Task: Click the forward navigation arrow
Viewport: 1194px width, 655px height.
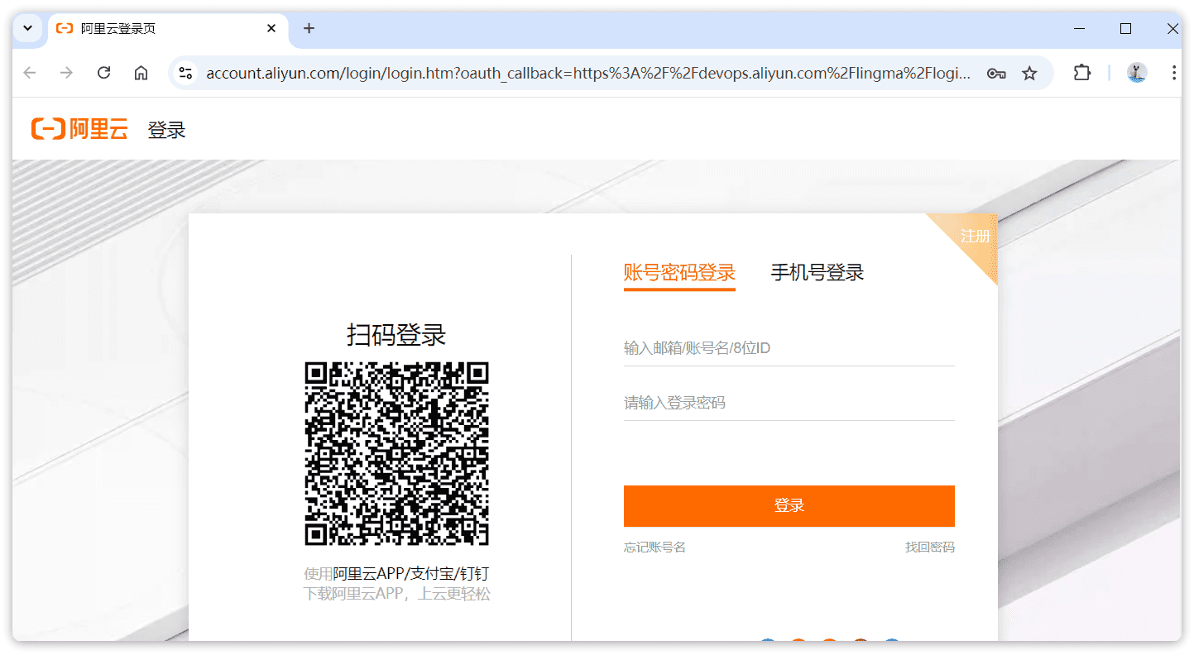Action: 66,73
